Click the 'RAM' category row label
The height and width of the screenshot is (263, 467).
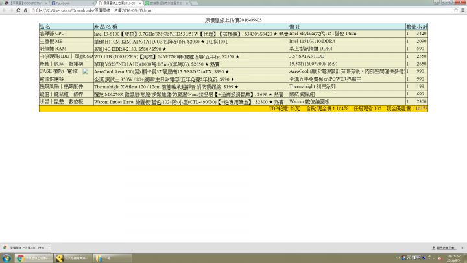(66, 49)
